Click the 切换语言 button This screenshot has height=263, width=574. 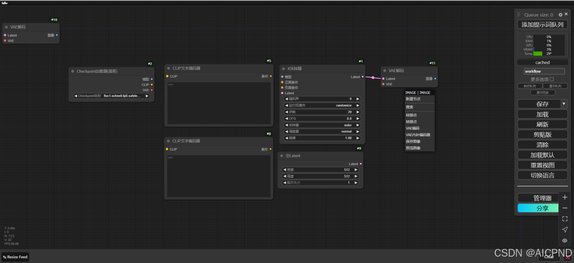point(542,175)
